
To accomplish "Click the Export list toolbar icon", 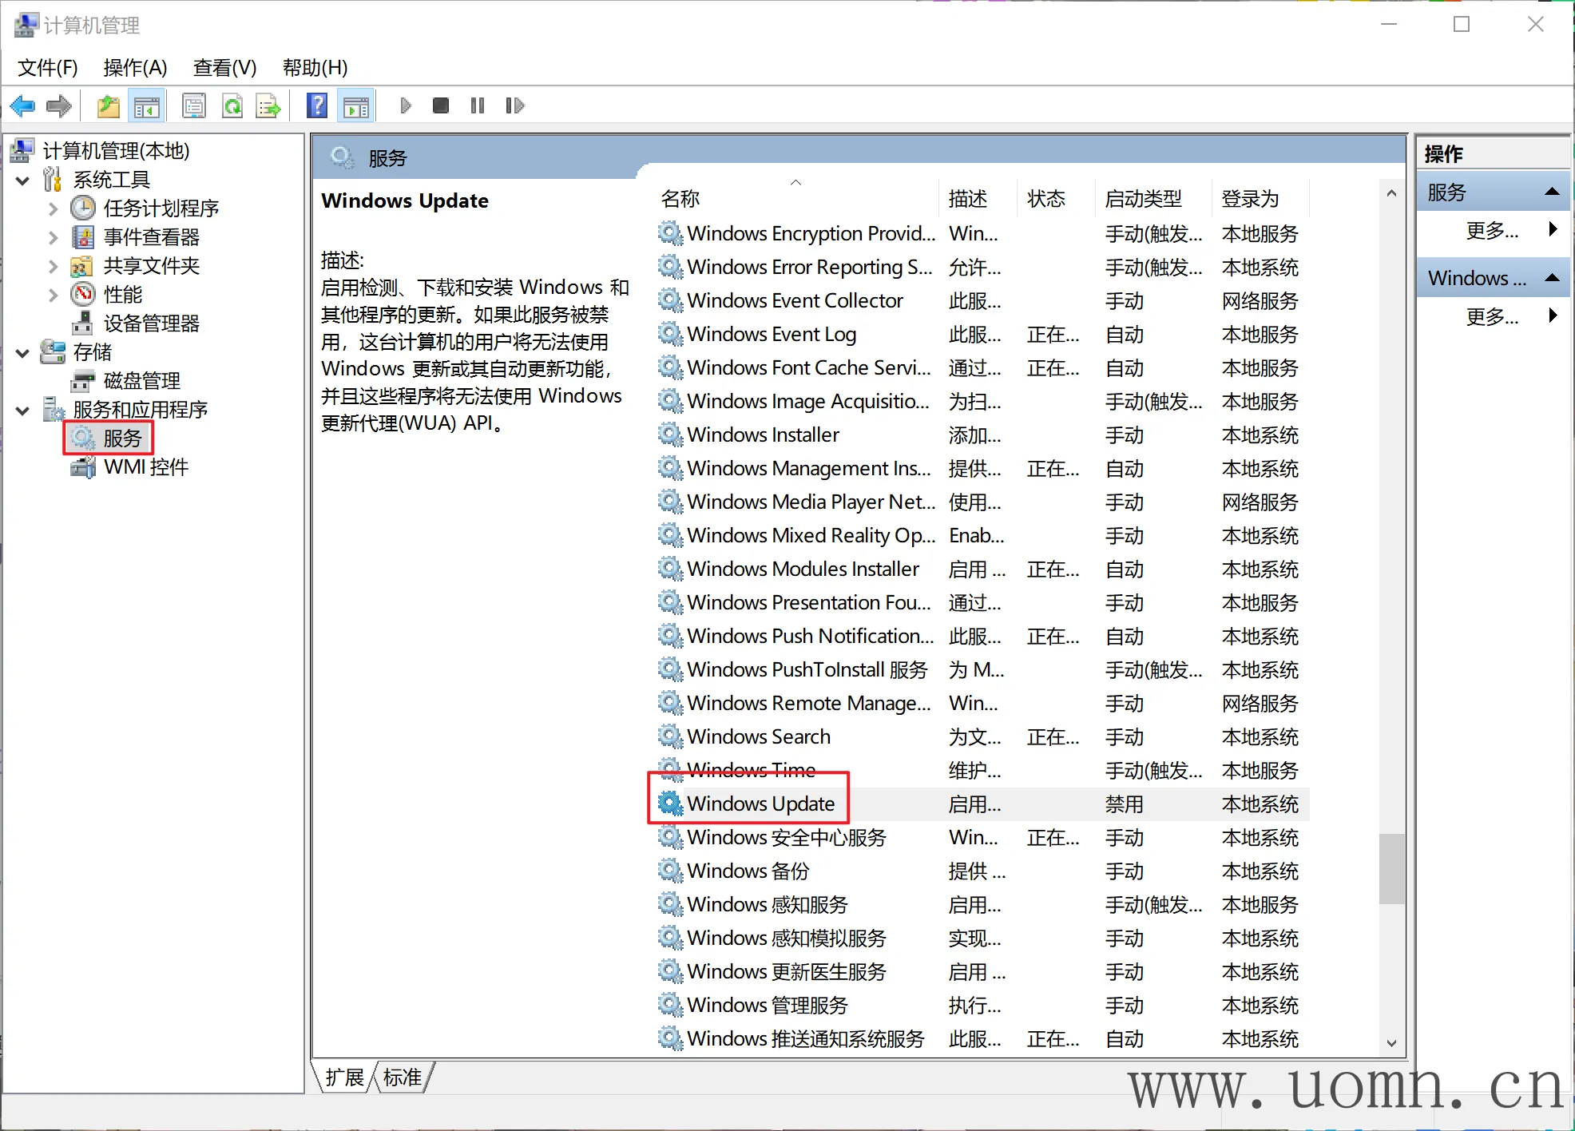I will point(268,105).
